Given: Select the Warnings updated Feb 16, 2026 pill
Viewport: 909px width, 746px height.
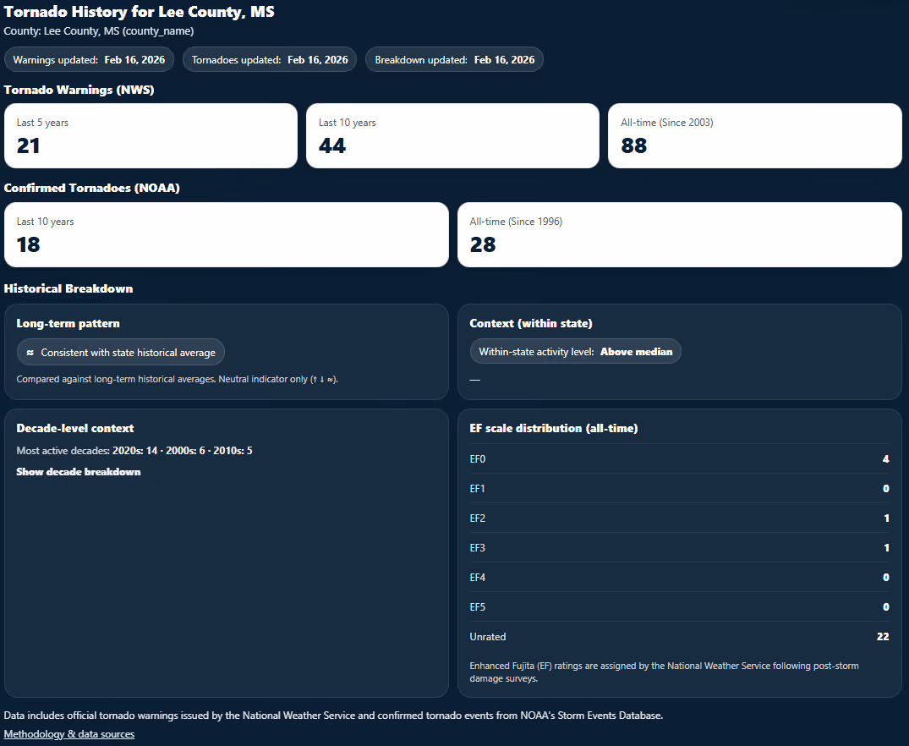Looking at the screenshot, I should [x=89, y=60].
